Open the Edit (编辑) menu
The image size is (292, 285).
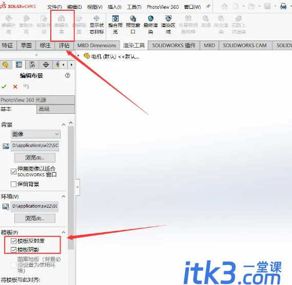point(74,7)
